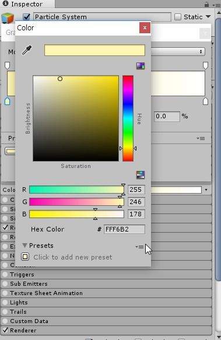Viewport: 221px width, 340px height.
Task: Toggle the Particle System active checkbox
Action: (x=26, y=17)
